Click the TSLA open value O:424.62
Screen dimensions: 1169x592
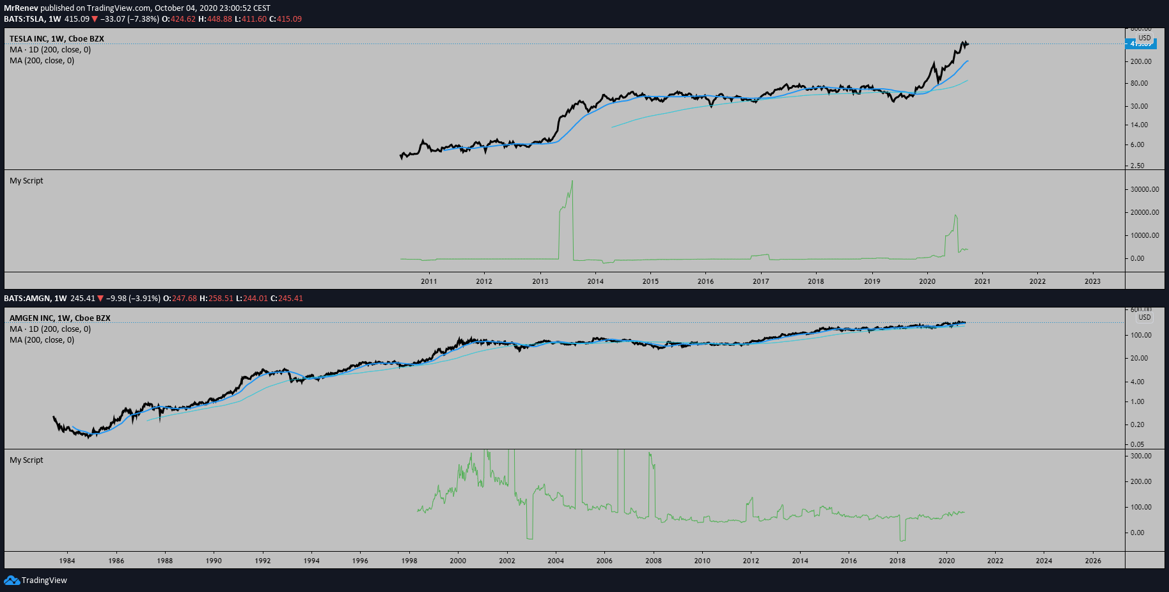[179, 19]
